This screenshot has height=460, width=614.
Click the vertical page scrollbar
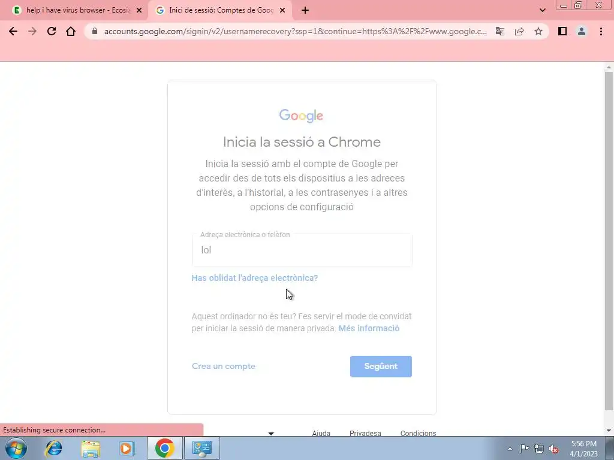click(609, 241)
